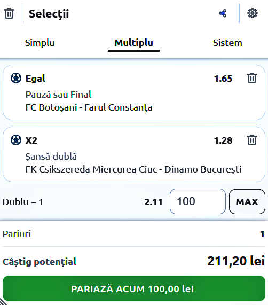
Task: Click football icon next to Egal
Action: [x=16, y=78]
